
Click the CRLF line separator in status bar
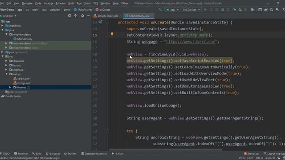(x=250, y=158)
